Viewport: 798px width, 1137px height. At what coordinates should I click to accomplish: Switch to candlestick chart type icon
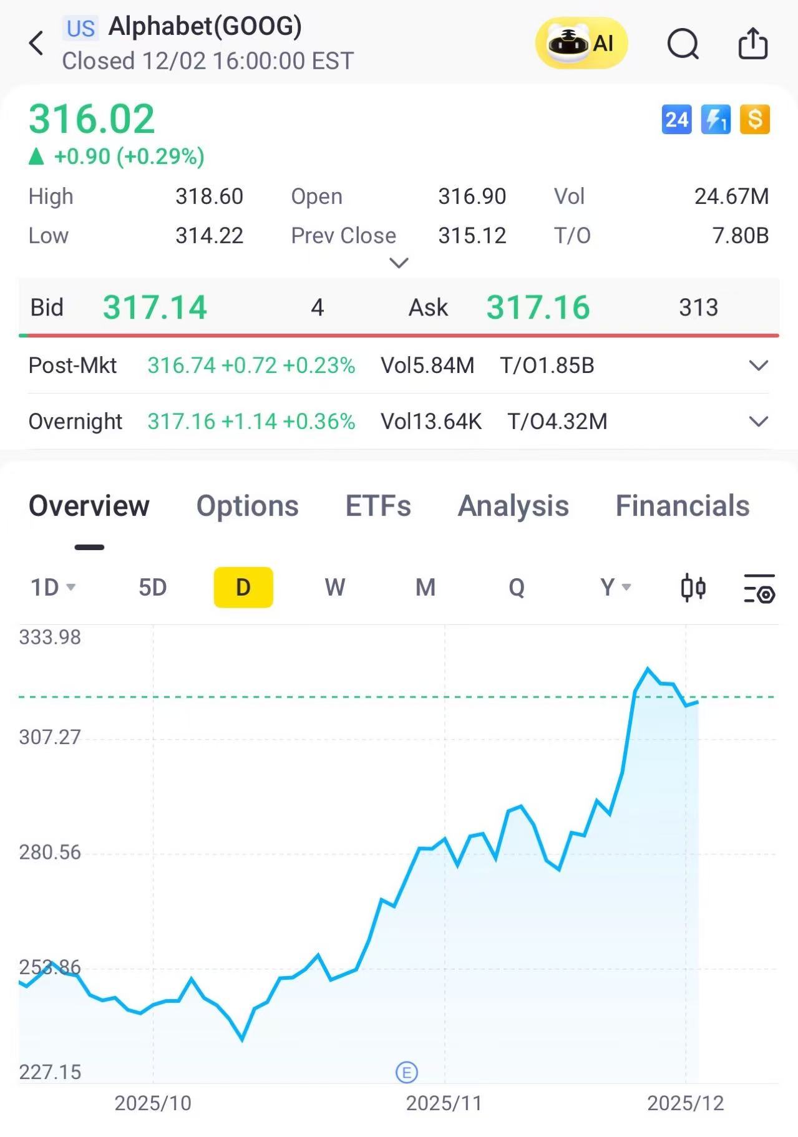click(x=693, y=588)
